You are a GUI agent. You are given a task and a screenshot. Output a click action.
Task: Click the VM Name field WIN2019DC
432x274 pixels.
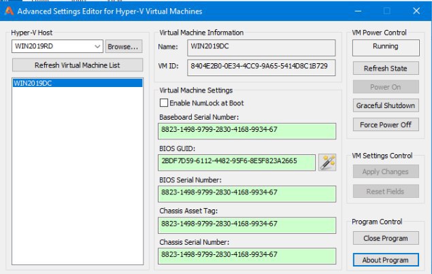[x=261, y=48]
